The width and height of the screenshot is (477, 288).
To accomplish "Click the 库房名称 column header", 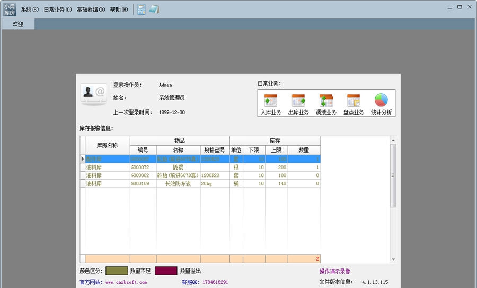I will click(108, 145).
